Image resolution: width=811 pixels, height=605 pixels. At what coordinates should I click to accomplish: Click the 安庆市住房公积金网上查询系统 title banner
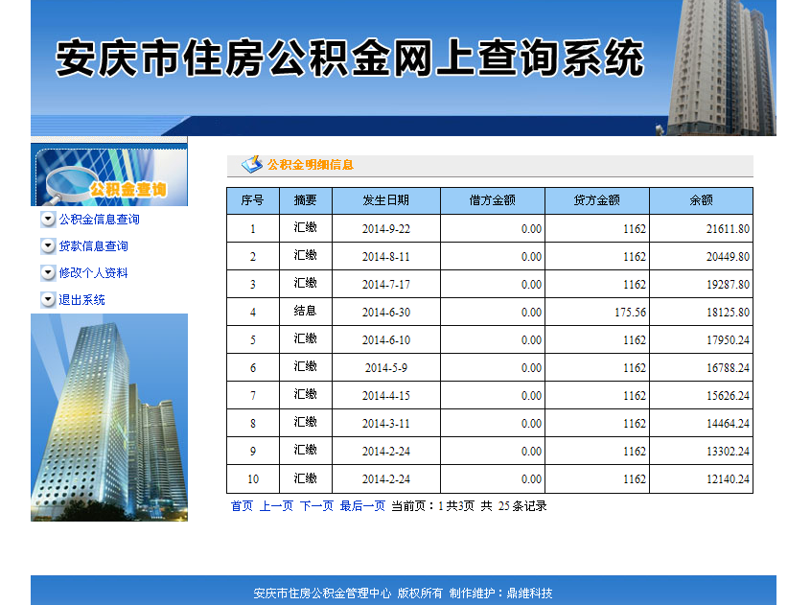350,58
